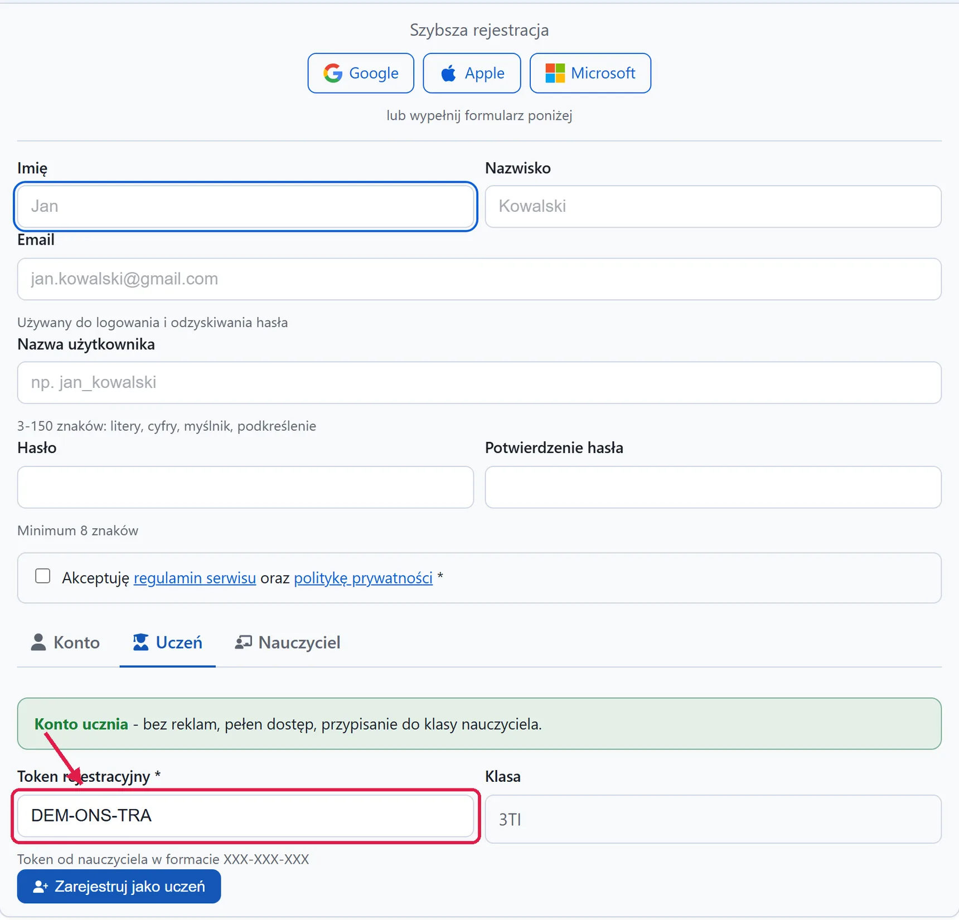
Task: Click the 'Konto ucznia' green text
Action: pyautogui.click(x=81, y=724)
